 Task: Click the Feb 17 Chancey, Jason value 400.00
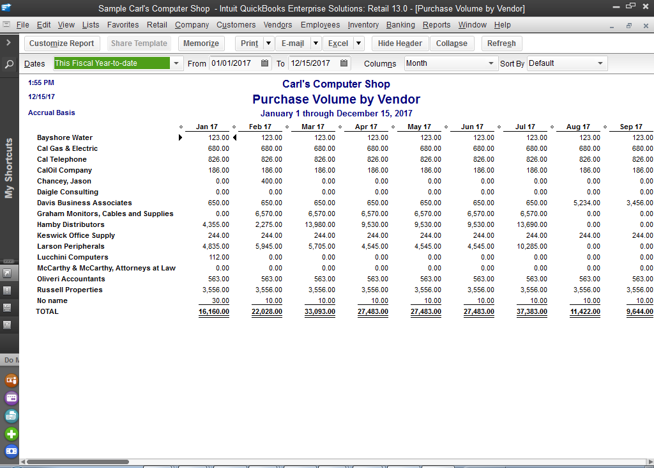[x=271, y=181]
